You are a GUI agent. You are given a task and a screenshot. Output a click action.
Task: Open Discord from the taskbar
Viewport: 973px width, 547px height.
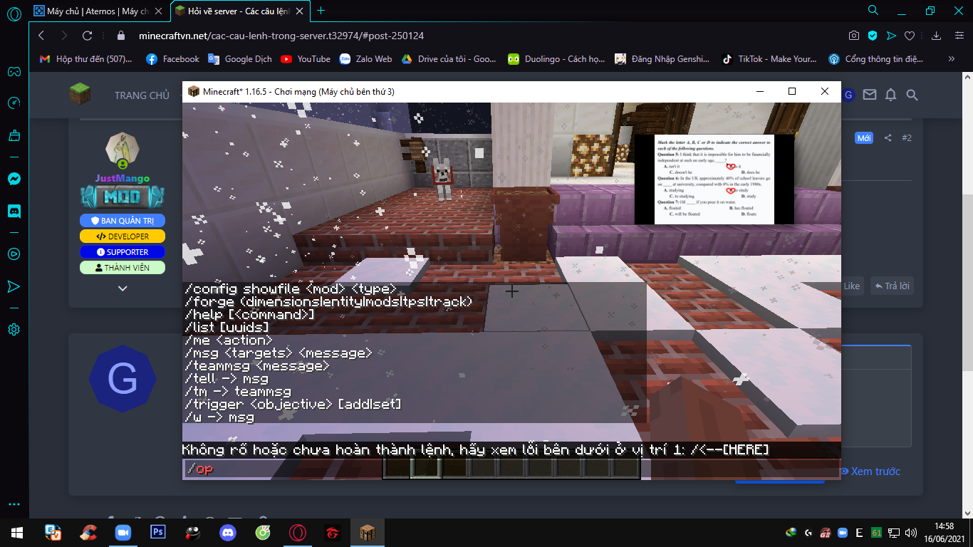click(228, 533)
